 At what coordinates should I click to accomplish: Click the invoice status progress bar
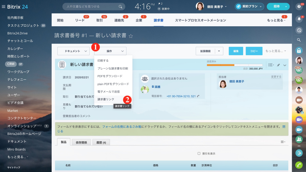(x=235, y=65)
